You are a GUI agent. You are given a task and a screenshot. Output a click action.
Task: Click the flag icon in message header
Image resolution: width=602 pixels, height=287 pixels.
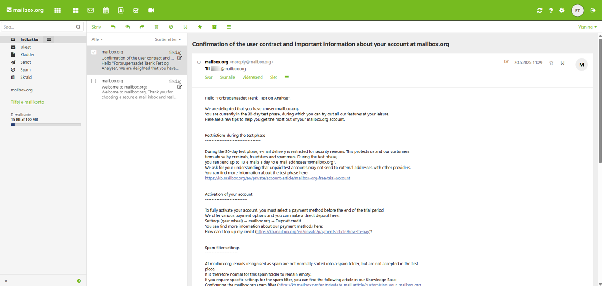pyautogui.click(x=562, y=63)
